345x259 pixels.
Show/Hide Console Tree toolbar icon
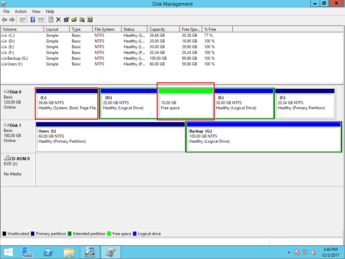[x=23, y=20]
